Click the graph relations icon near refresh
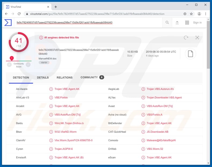 [x=197, y=38]
